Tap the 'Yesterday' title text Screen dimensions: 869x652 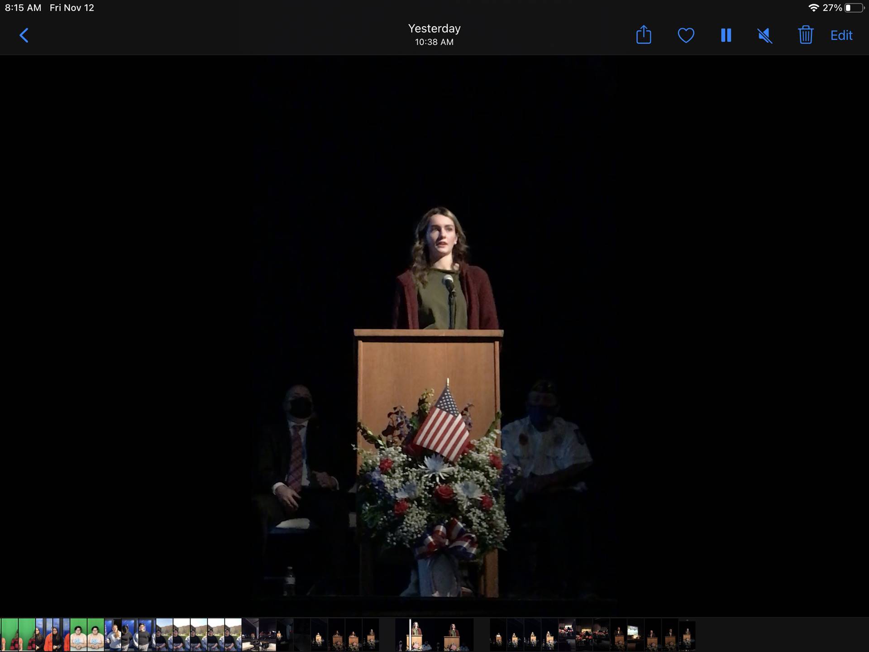point(434,29)
